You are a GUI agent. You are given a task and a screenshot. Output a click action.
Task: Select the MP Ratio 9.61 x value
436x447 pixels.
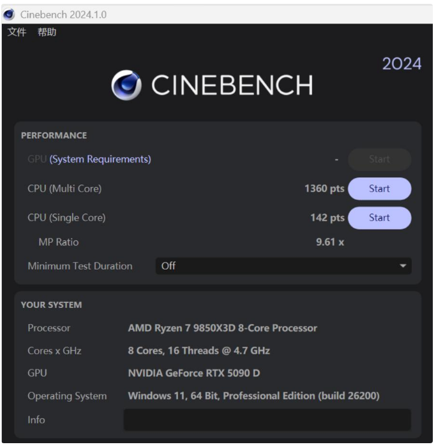point(330,242)
